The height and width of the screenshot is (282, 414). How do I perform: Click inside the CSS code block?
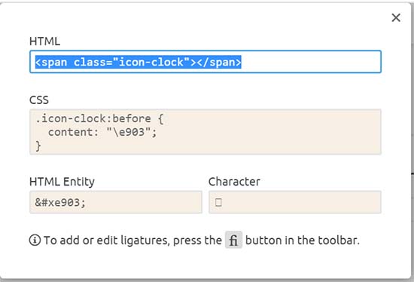pyautogui.click(x=205, y=132)
